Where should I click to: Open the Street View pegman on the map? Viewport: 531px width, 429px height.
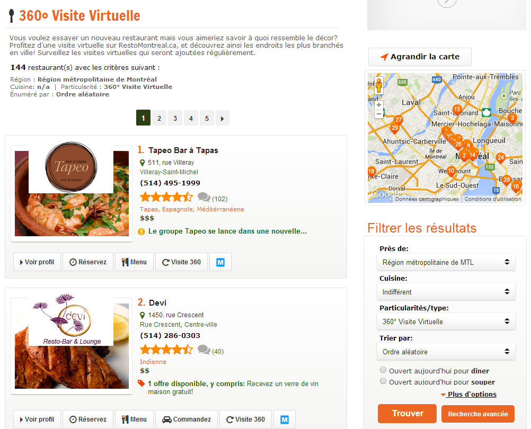[x=378, y=85]
